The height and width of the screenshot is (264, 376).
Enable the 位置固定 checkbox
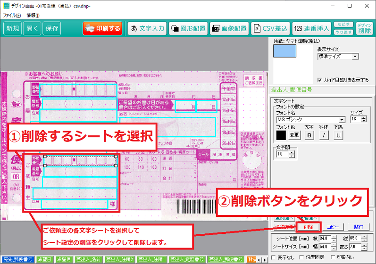tap(302, 257)
